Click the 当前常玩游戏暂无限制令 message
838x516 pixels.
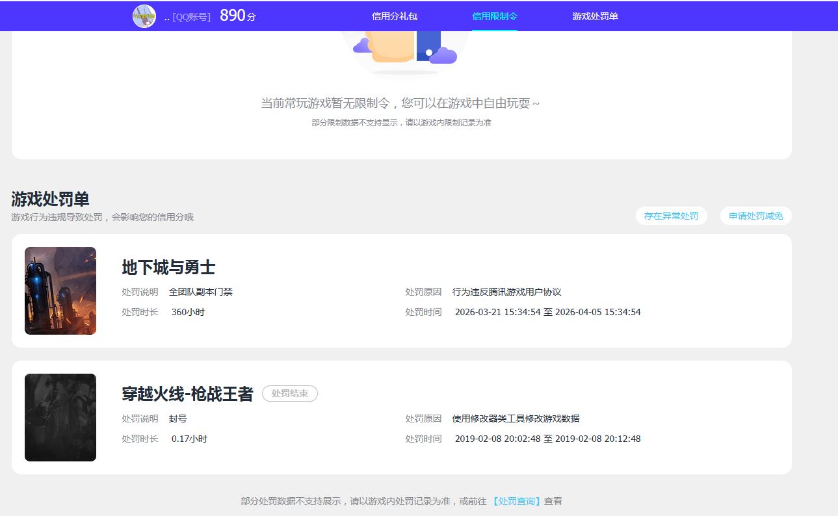[400, 103]
